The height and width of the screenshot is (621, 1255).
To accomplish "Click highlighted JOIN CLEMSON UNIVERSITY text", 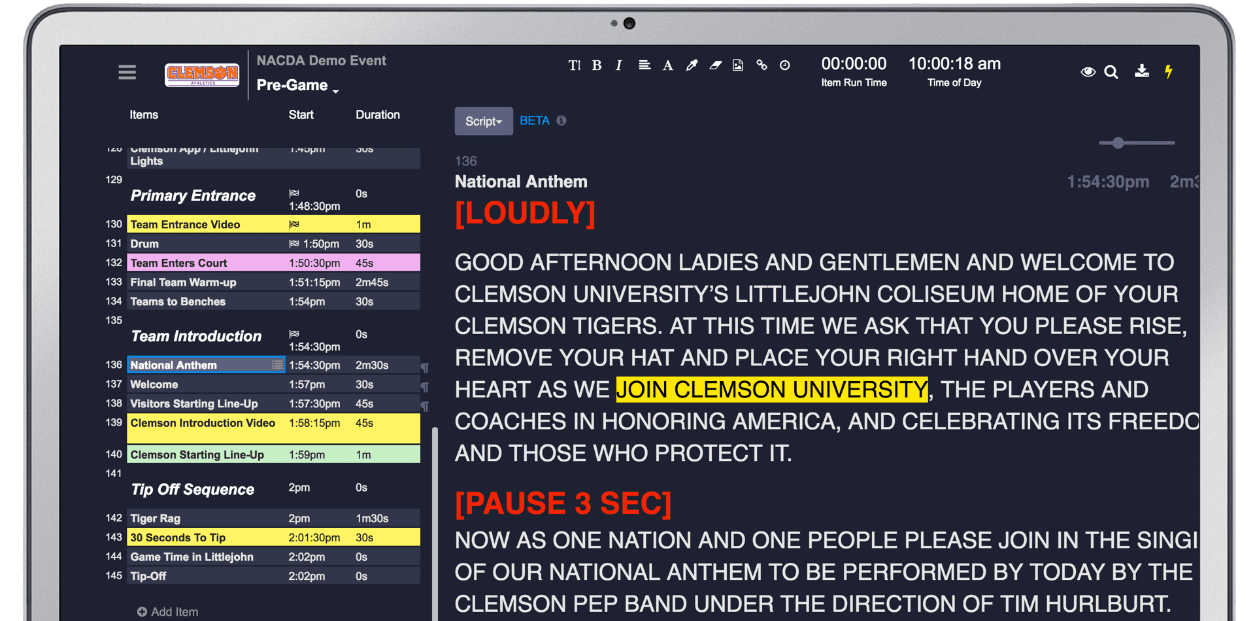I will 772,390.
